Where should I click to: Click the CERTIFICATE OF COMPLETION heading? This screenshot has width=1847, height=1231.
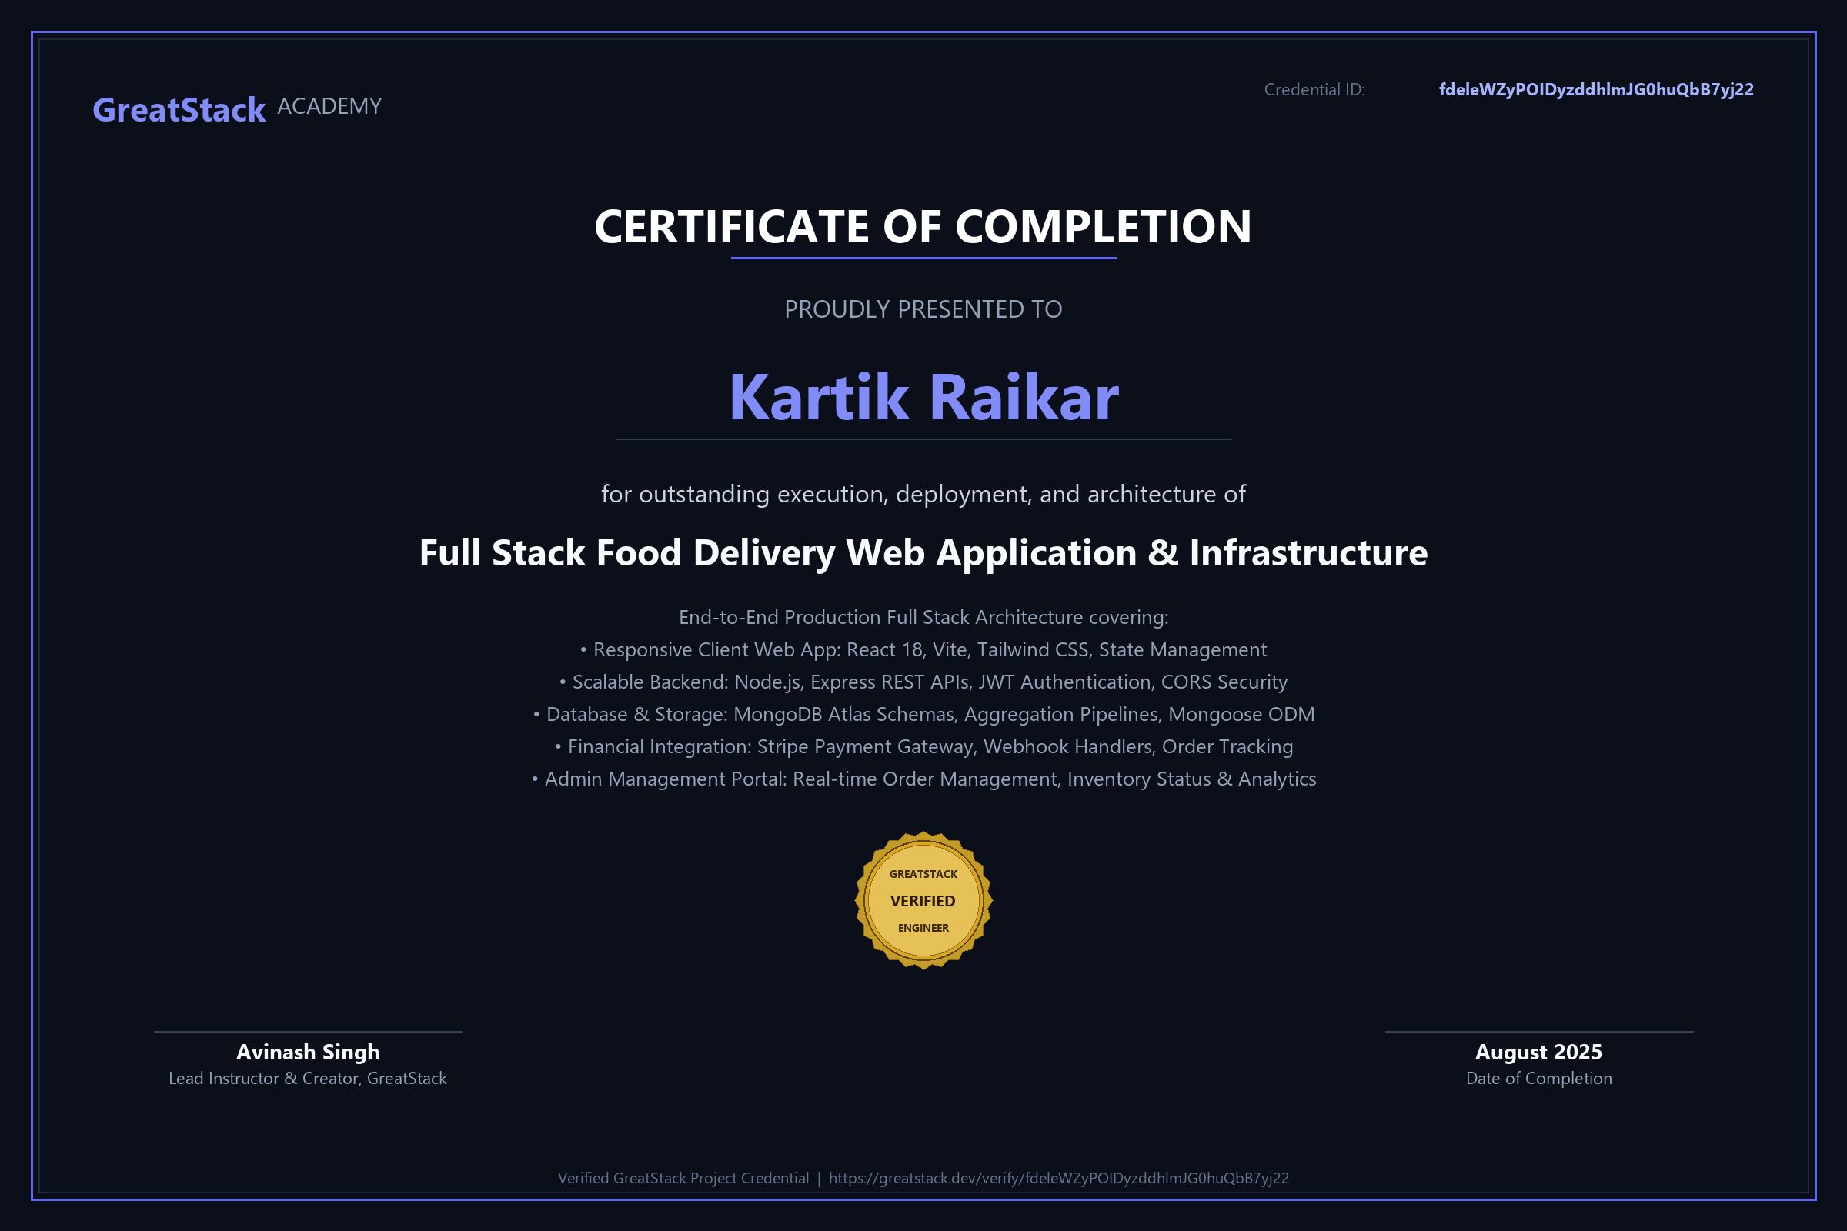point(923,227)
